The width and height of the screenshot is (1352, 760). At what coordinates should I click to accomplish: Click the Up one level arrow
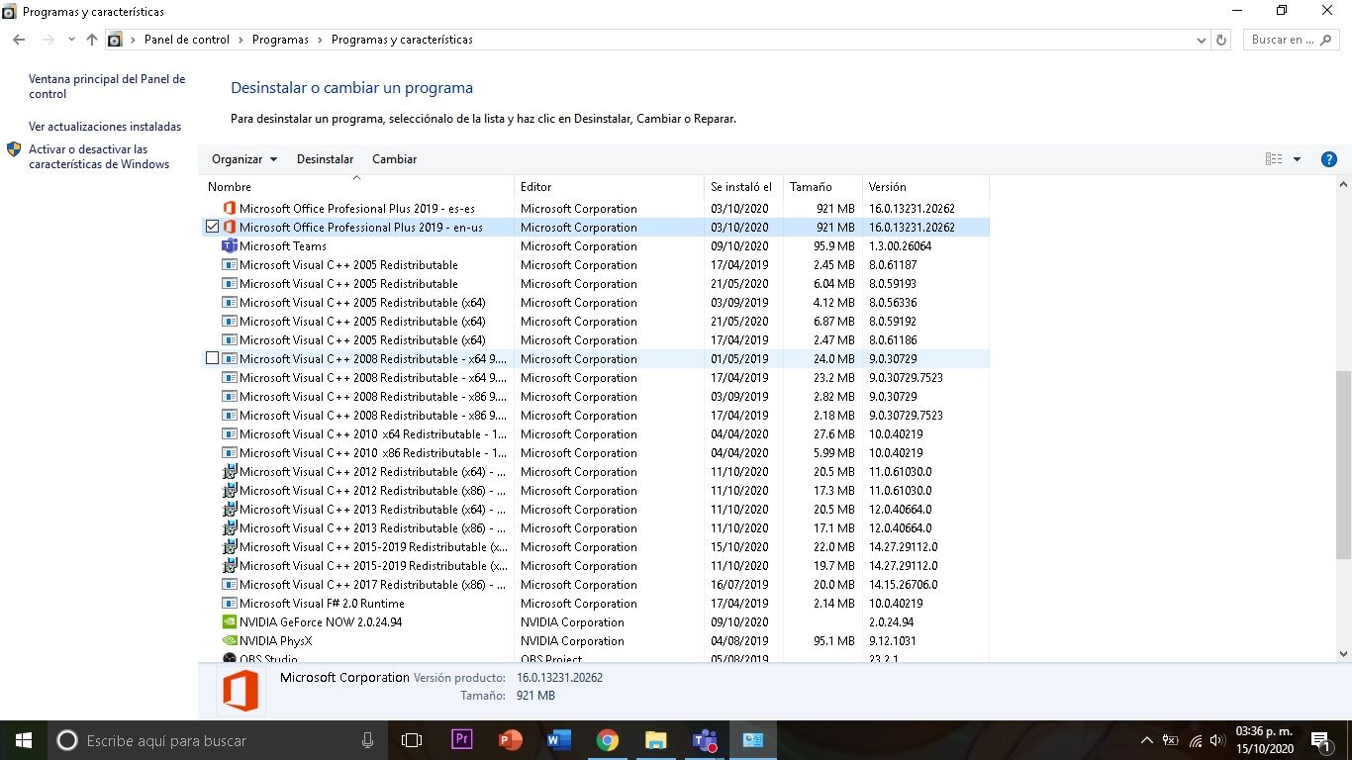92,40
